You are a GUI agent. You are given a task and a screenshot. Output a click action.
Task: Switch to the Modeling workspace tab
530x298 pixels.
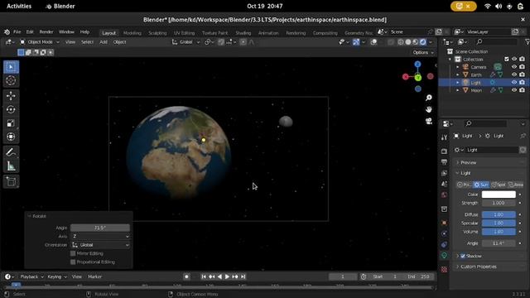(132, 33)
